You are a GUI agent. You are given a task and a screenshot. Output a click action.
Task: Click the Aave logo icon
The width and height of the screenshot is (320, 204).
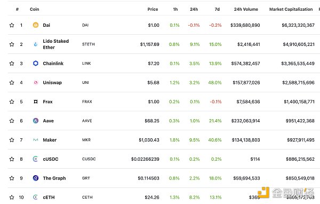(36, 121)
